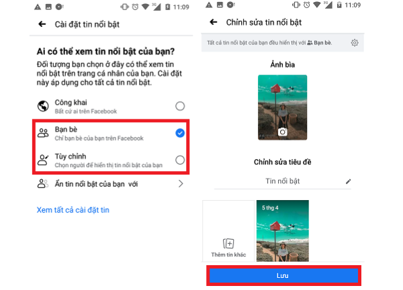Open highlight privacy settings gear icon
Screen dimensions: 403x290
pyautogui.click(x=355, y=43)
